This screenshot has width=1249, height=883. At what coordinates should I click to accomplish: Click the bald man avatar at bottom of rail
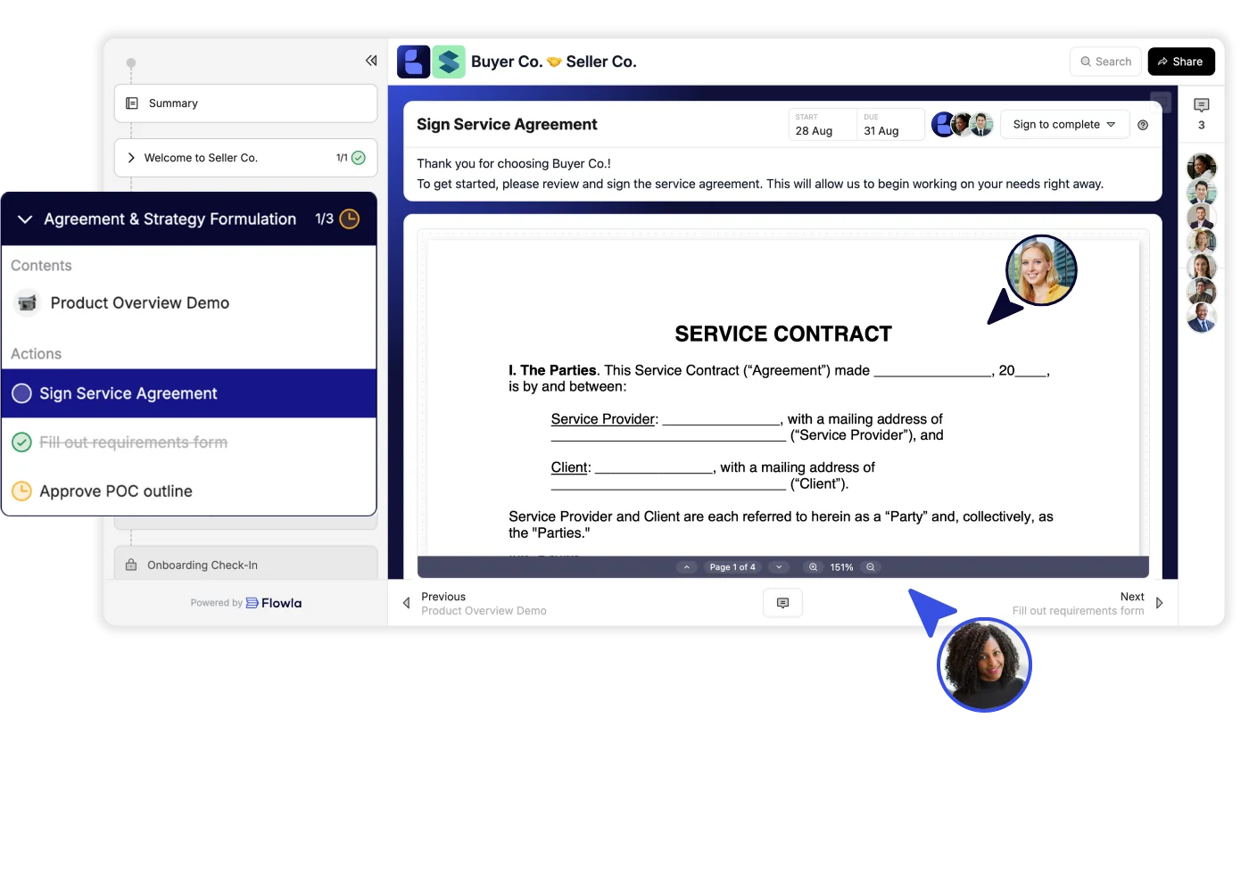click(x=1202, y=318)
